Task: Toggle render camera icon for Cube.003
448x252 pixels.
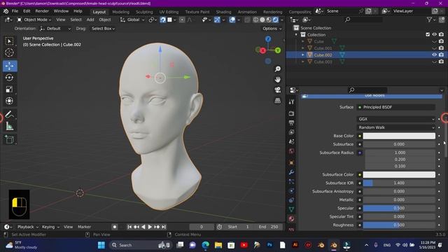Action: click(441, 62)
